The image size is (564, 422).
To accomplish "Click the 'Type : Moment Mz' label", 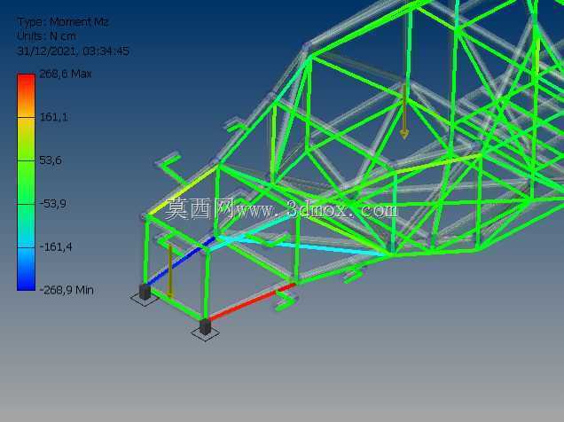I will (63, 22).
